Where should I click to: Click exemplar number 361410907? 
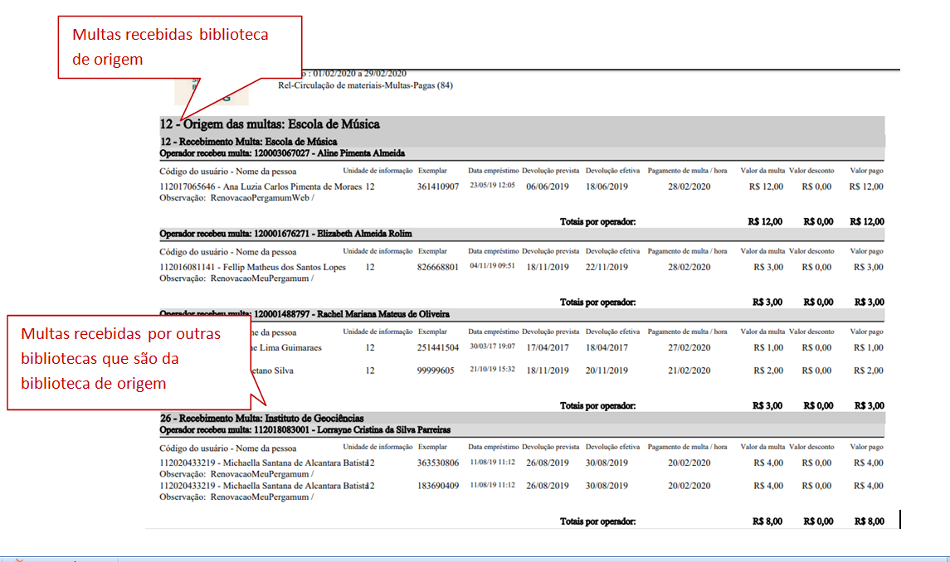point(438,187)
